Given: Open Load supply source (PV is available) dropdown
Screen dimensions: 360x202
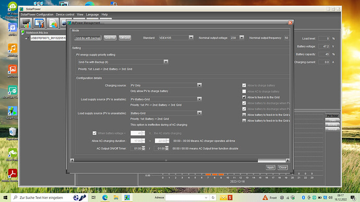Looking at the screenshot, I should pyautogui.click(x=199, y=99).
